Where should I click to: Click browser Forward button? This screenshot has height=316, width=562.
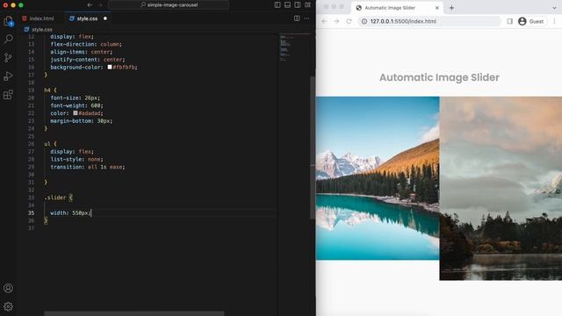pyautogui.click(x=336, y=21)
